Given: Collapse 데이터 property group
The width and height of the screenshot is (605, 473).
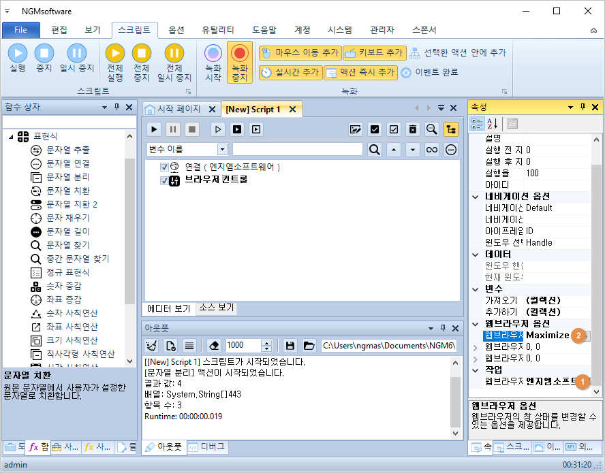Looking at the screenshot, I should (x=476, y=255).
